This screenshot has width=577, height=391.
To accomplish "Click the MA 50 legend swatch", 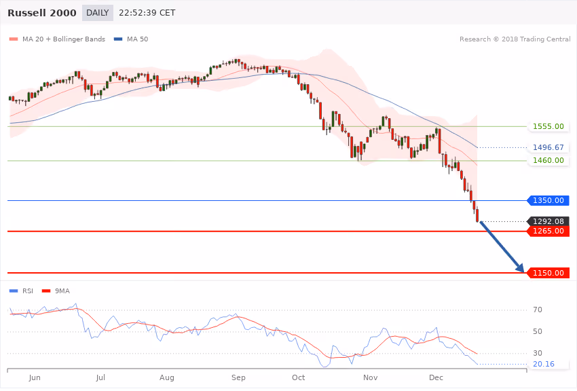I will coord(118,39).
